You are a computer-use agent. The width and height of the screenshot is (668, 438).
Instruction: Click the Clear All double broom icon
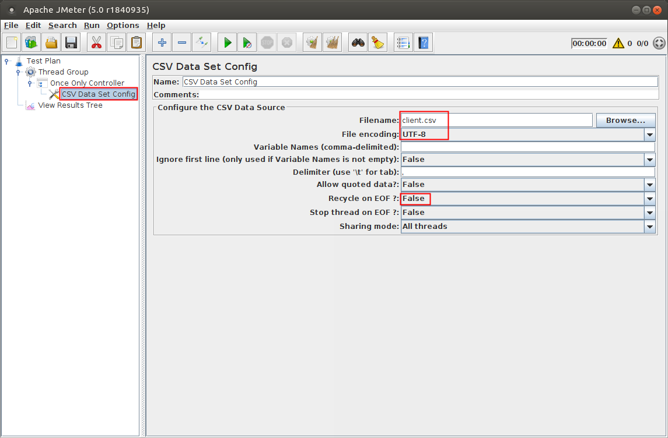[333, 43]
